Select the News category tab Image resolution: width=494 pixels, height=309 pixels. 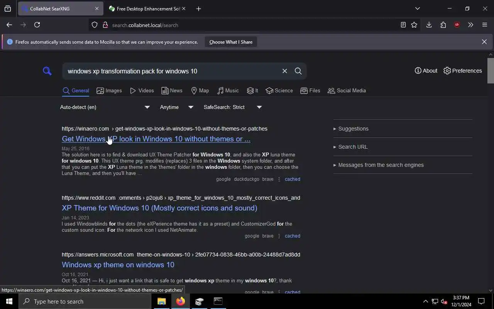tap(172, 90)
